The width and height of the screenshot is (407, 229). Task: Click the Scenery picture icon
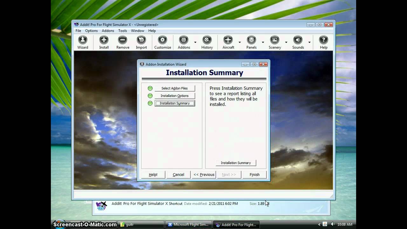(274, 40)
